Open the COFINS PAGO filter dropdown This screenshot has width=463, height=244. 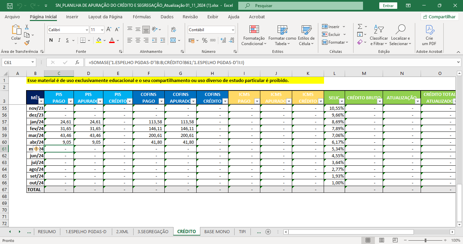tap(161, 101)
